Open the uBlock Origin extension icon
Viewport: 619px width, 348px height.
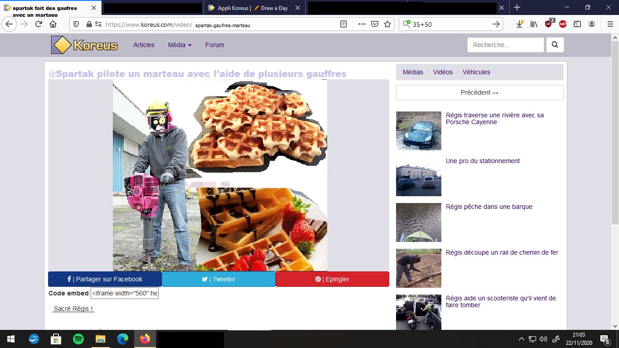549,24
